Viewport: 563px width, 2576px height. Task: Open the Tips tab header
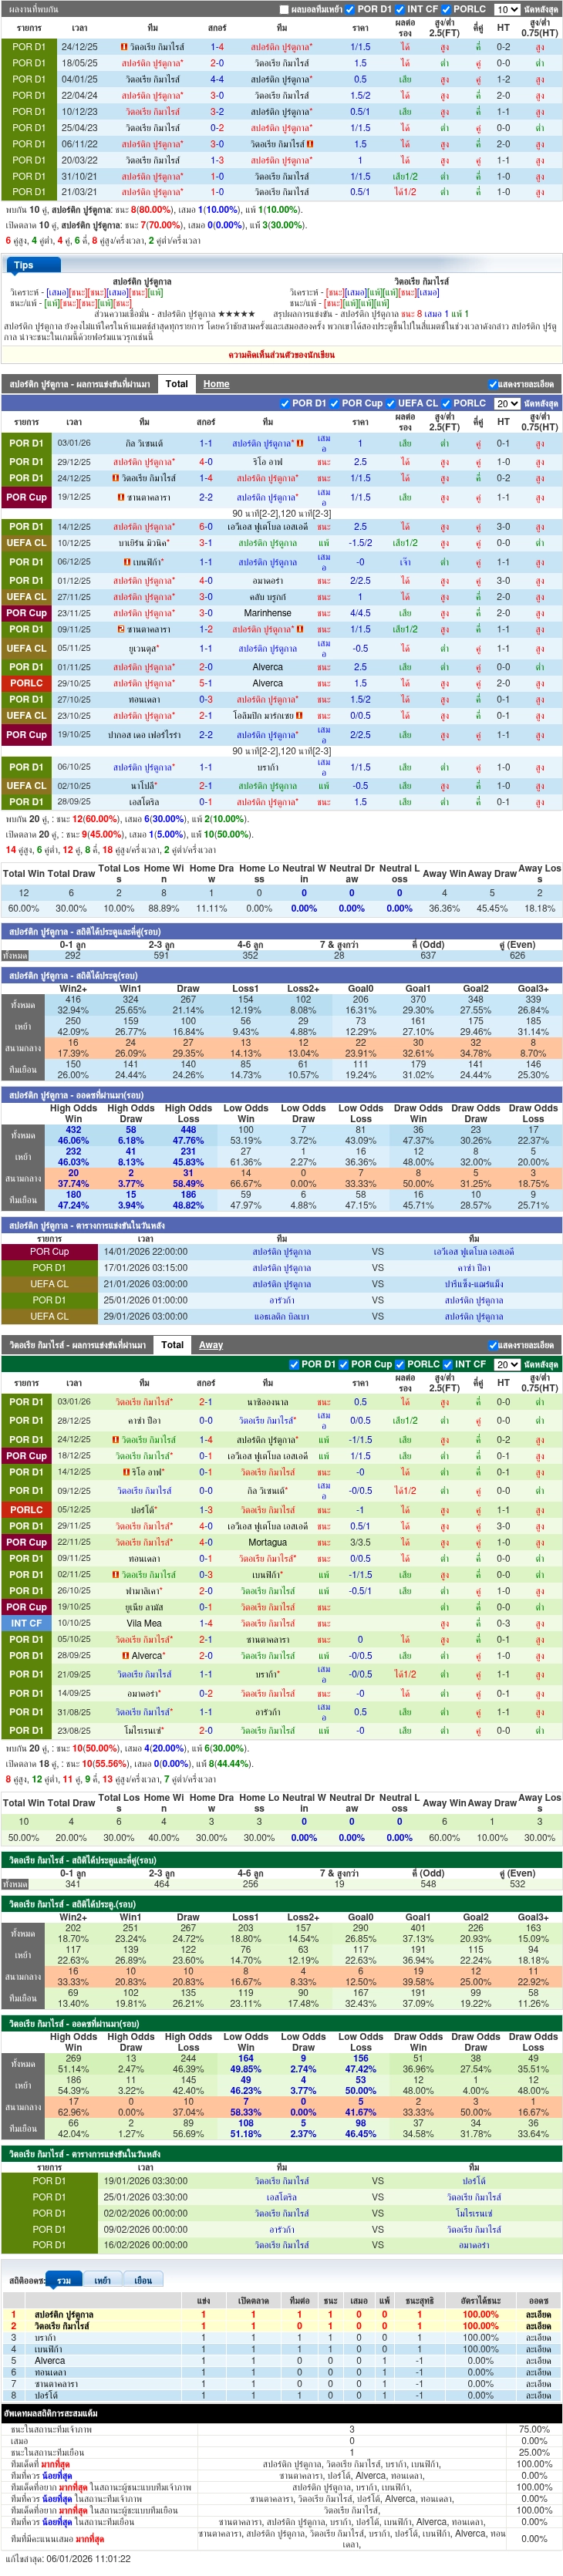[24, 265]
